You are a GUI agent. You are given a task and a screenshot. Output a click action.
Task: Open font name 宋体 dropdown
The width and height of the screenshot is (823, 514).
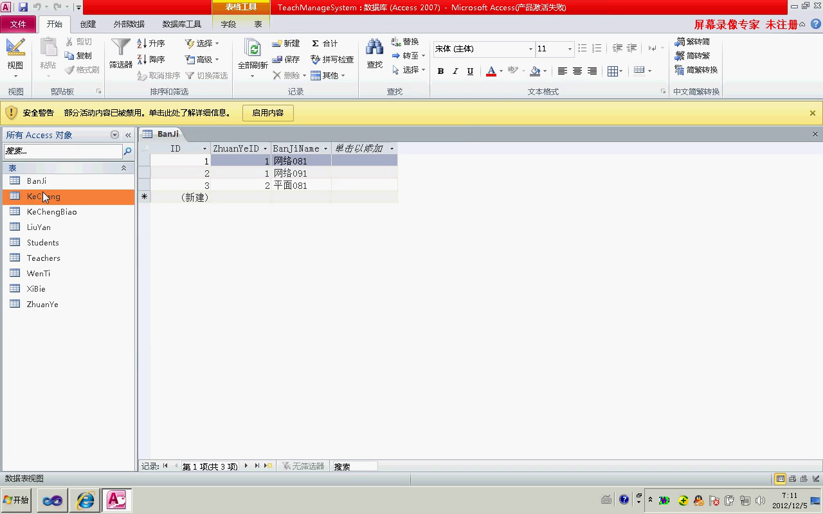click(x=530, y=49)
